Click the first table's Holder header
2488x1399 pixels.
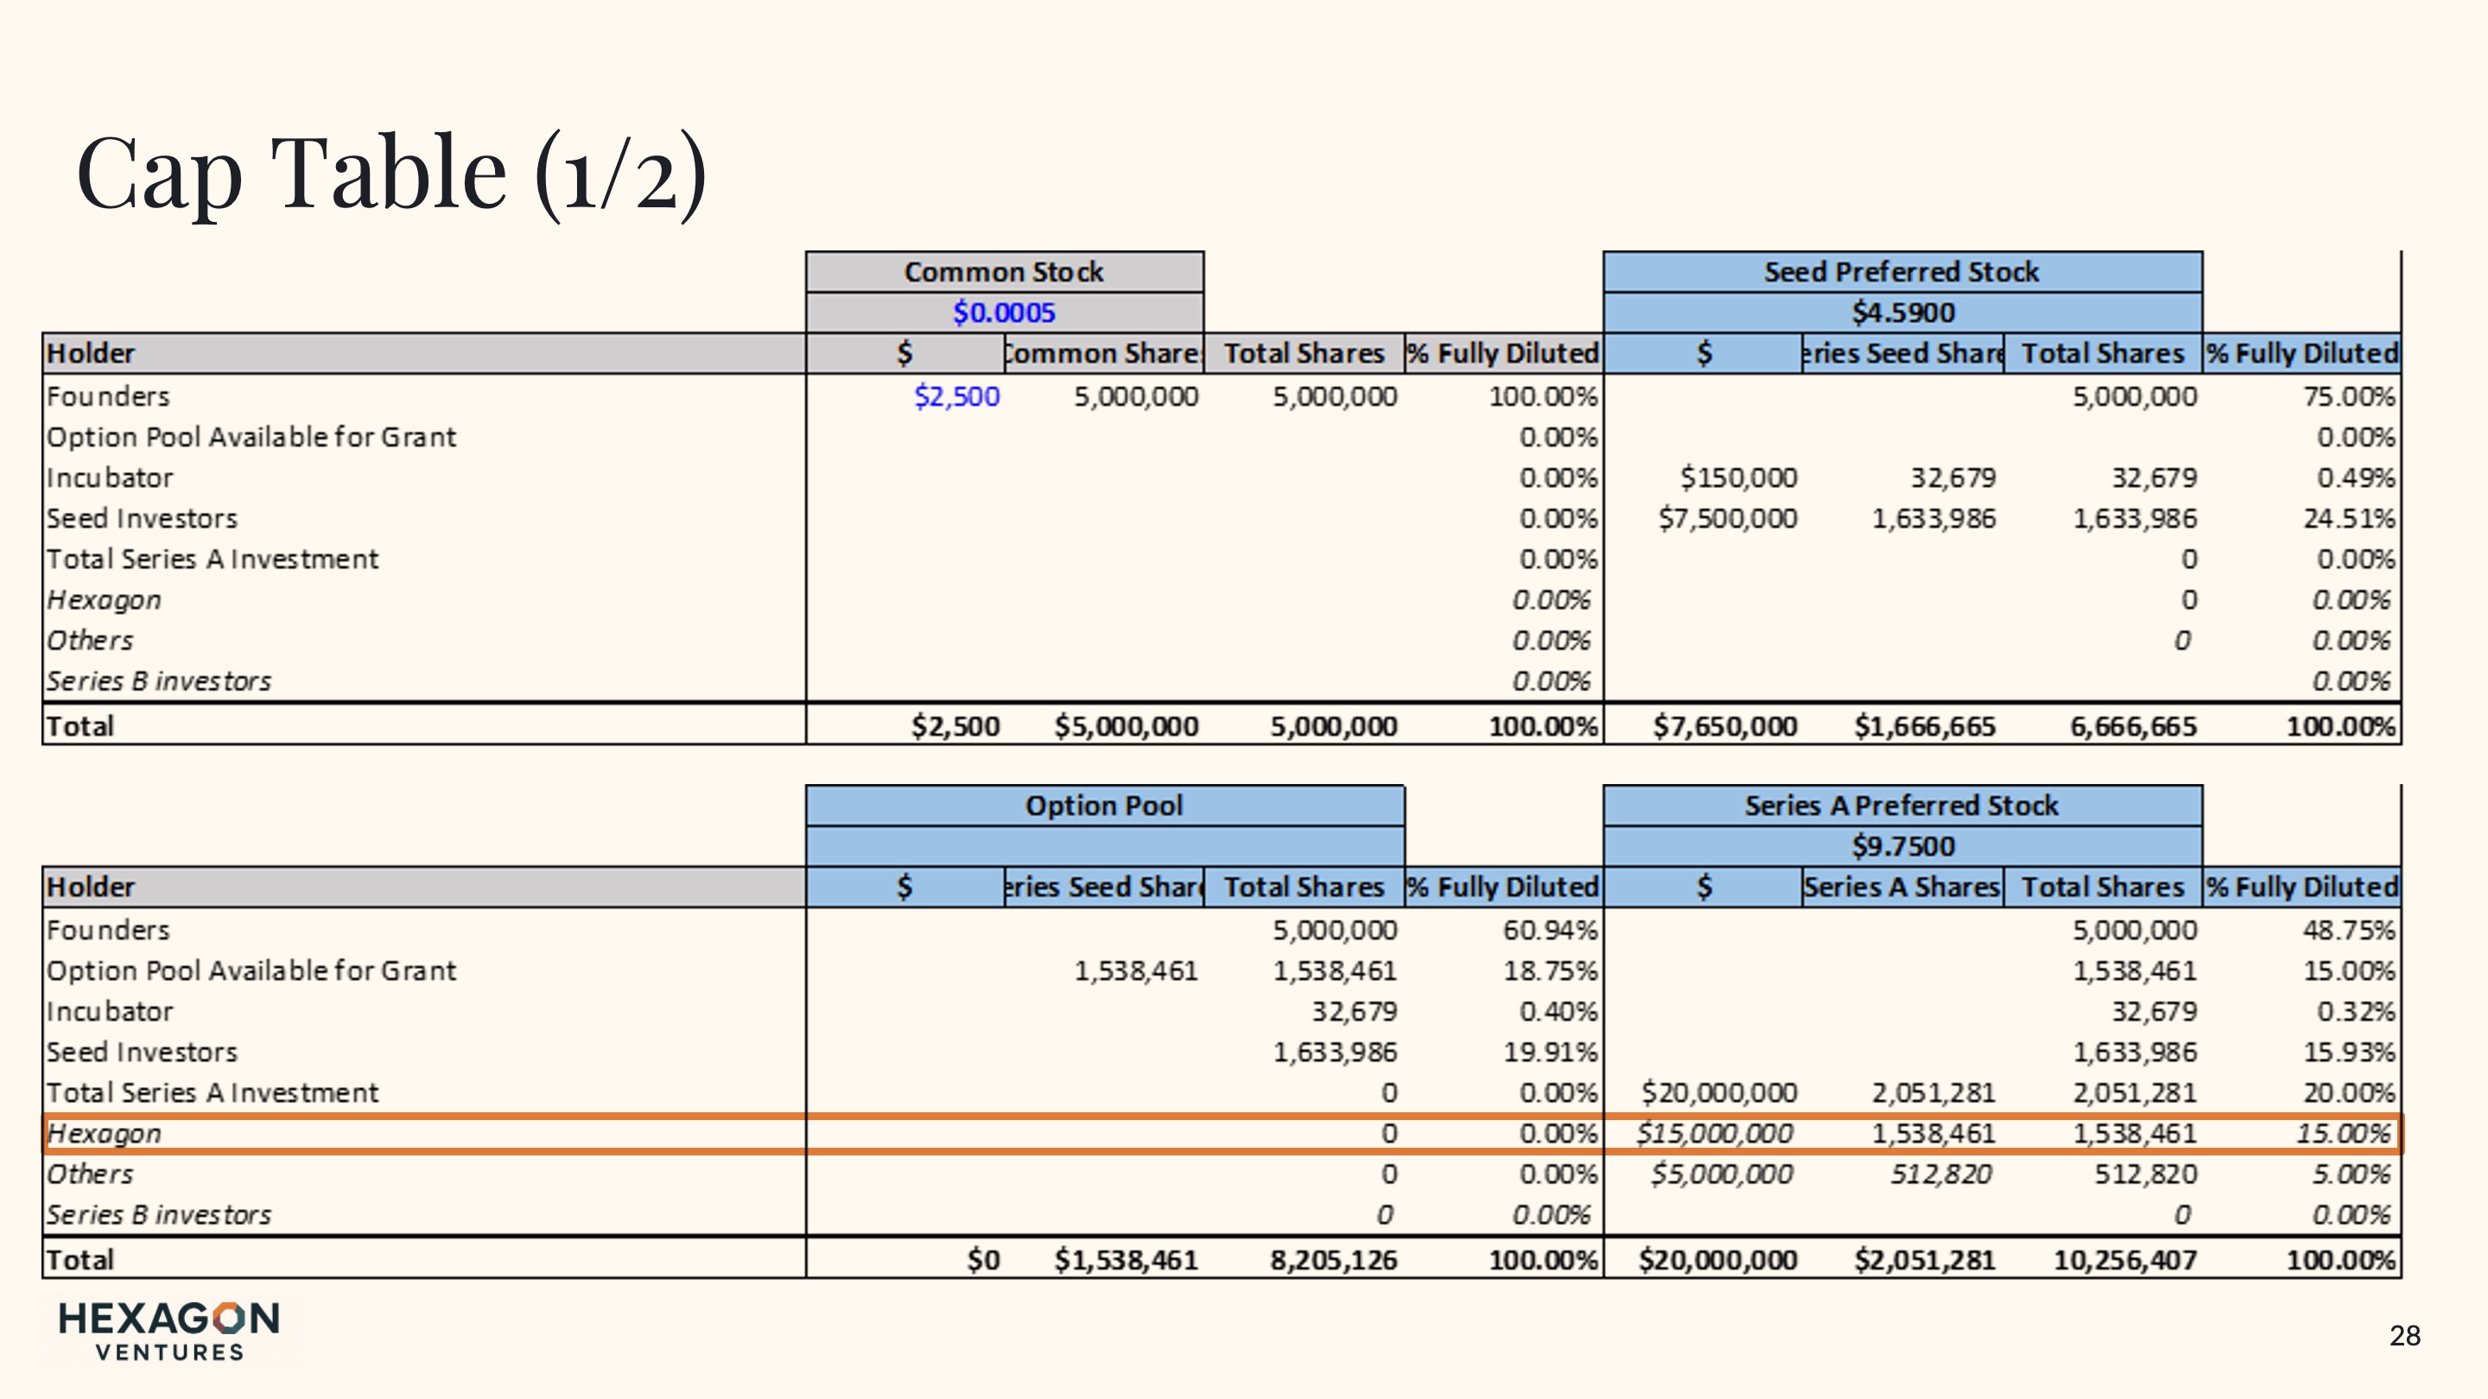point(92,353)
